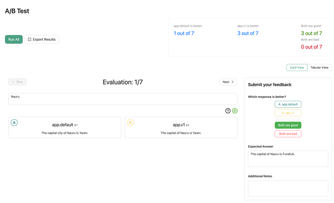Edit the Expected Answer text box
Image resolution: width=334 pixels, height=203 pixels.
pyautogui.click(x=288, y=159)
